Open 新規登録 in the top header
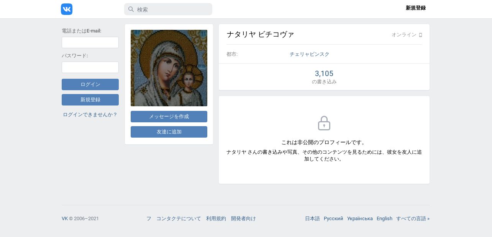 coord(416,8)
